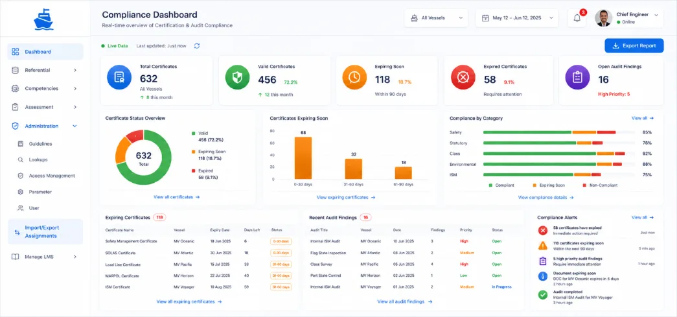Click the 0-30 days bar showing 68
677x317 pixels.
click(x=303, y=158)
